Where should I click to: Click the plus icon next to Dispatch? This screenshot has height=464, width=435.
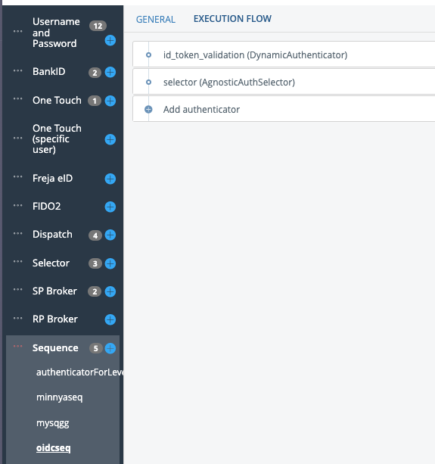coord(110,235)
